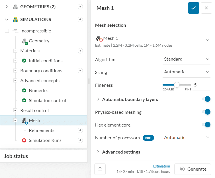Add a material with plus icon
The image size is (215, 178).
(x=80, y=51)
